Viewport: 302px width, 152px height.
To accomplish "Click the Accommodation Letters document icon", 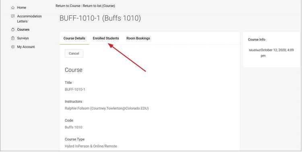I will 13,16.
